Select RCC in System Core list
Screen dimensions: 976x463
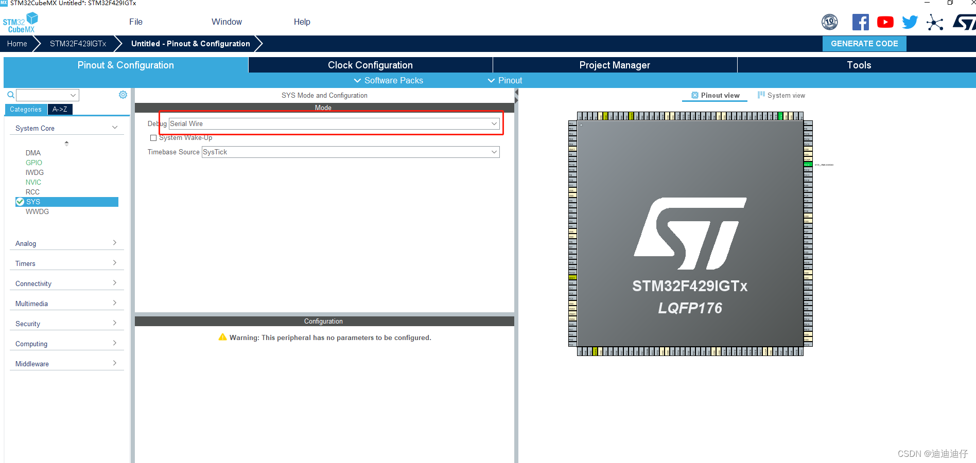point(32,192)
